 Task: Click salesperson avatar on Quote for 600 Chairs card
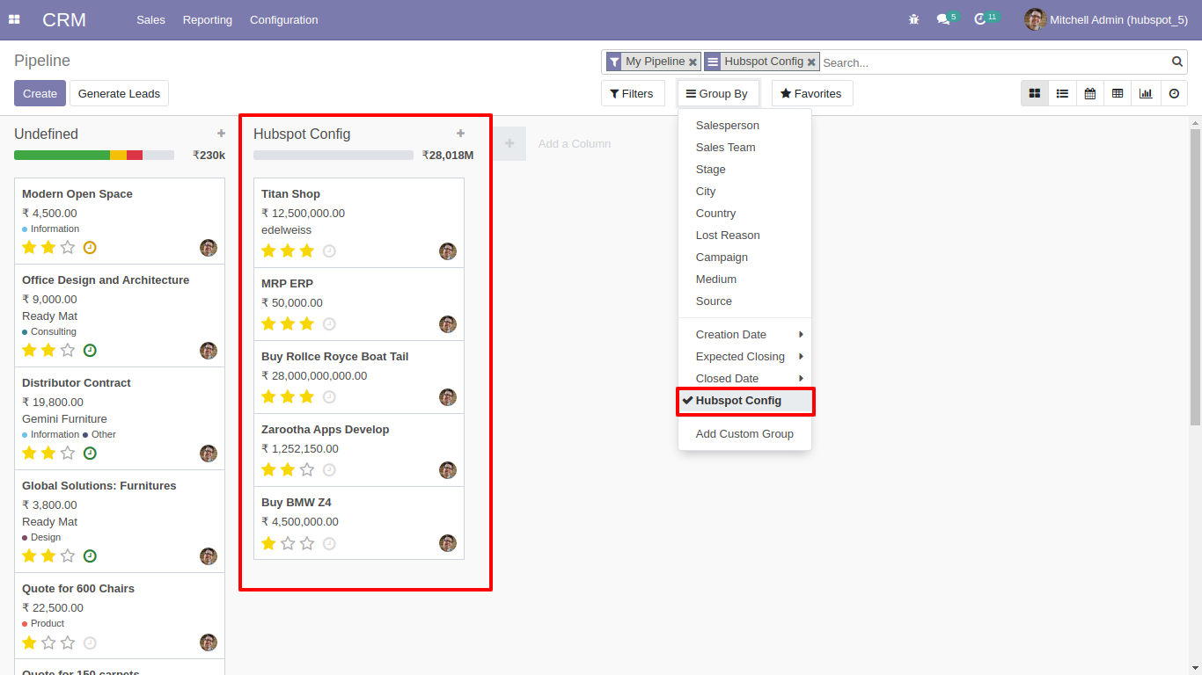(209, 642)
